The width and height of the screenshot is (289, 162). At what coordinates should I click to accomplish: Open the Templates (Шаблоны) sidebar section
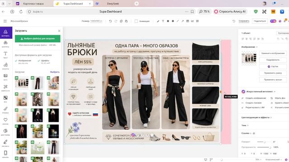(x=5, y=44)
